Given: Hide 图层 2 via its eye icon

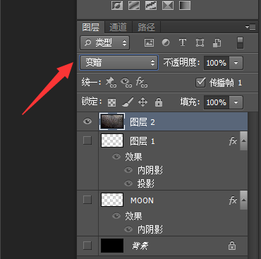Looking at the screenshot, I should point(87,121).
